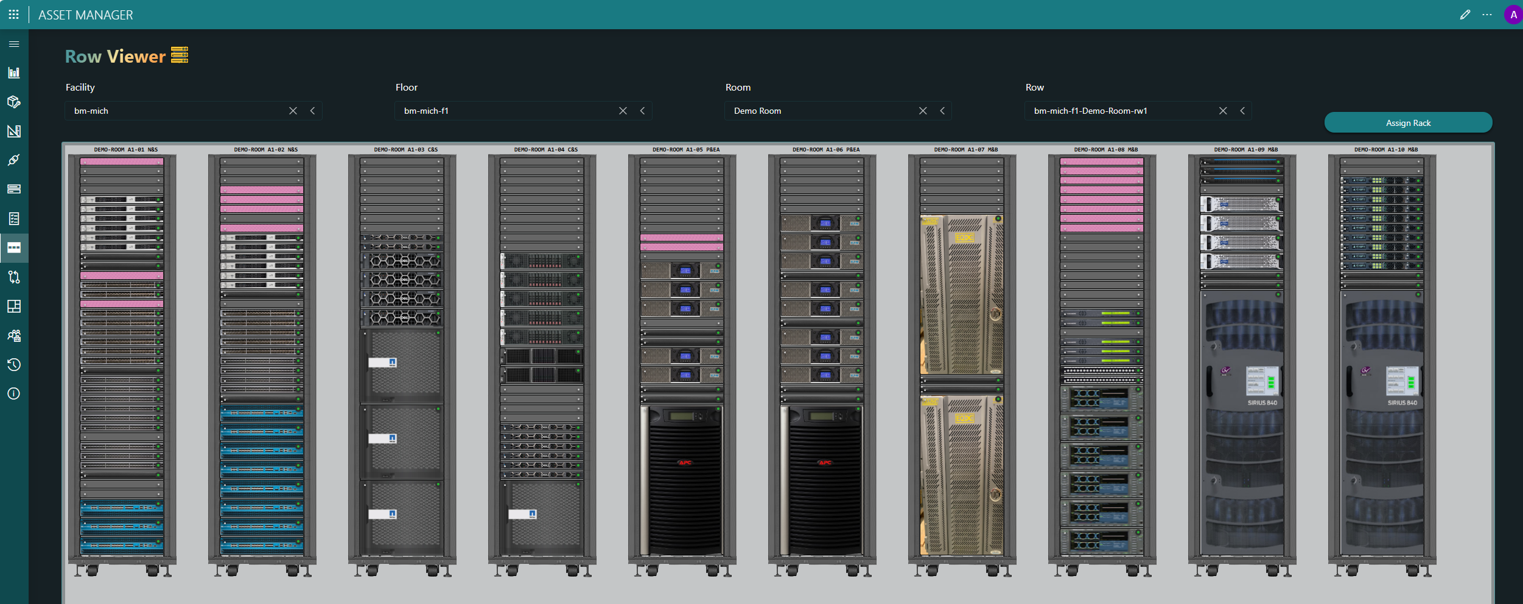
Task: Expand the Floor dropdown chevron
Action: click(x=643, y=111)
